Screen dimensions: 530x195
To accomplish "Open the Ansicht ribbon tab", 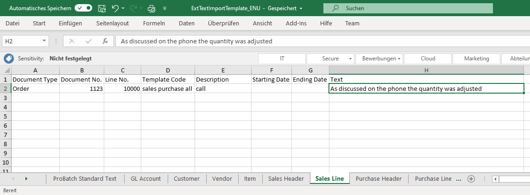I will (x=262, y=23).
